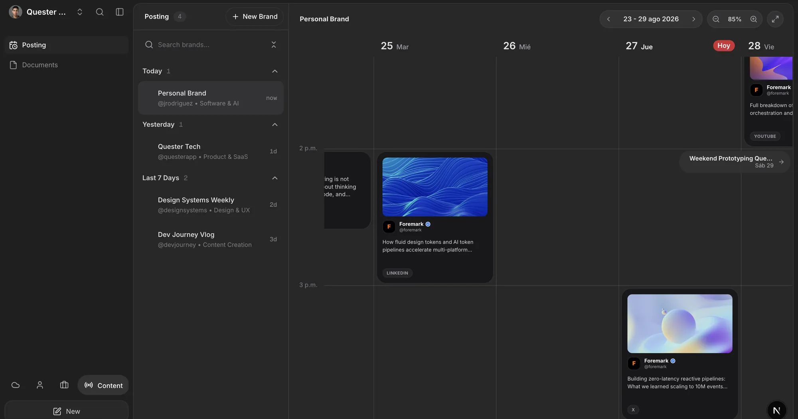
Task: Open Documents in the sidebar
Action: (67, 65)
